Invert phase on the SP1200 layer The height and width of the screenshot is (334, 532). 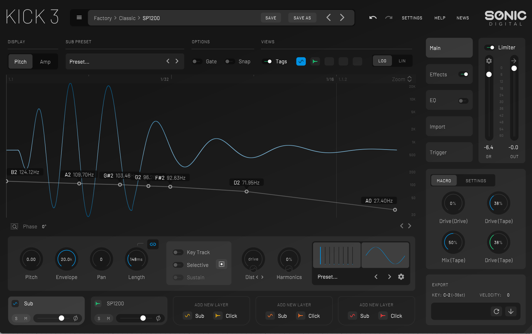tap(158, 318)
